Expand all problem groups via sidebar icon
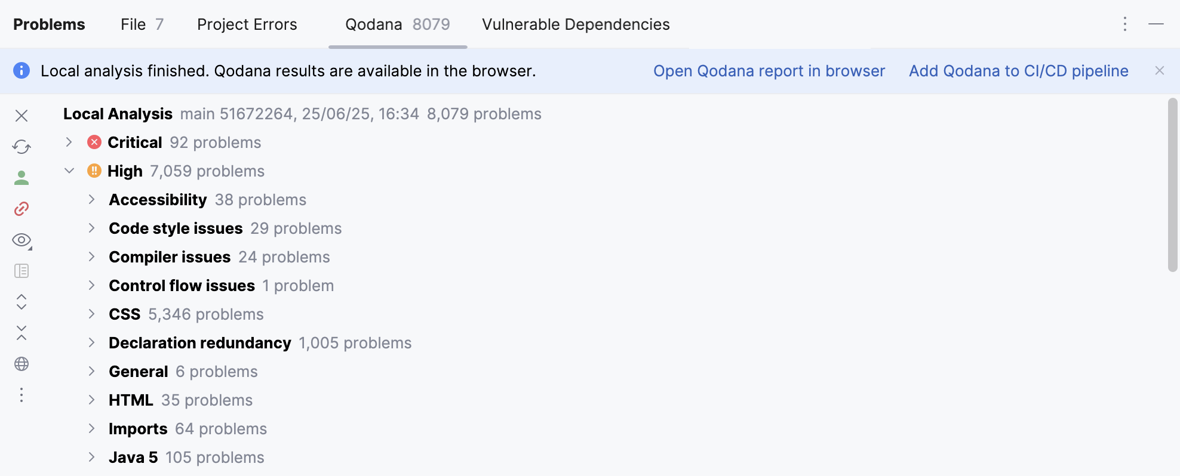Viewport: 1180px width, 476px height. click(21, 302)
